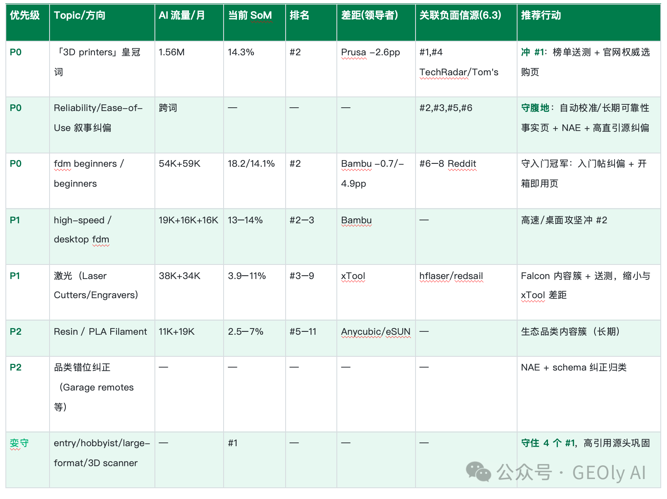Click the 高速/桌面攻坚冲 #2 action cell
667x499 pixels.
pos(589,236)
